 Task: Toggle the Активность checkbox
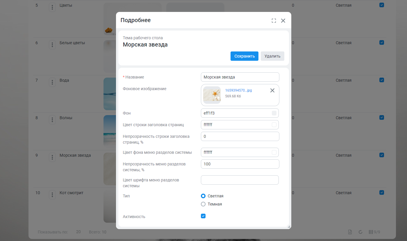tap(203, 216)
